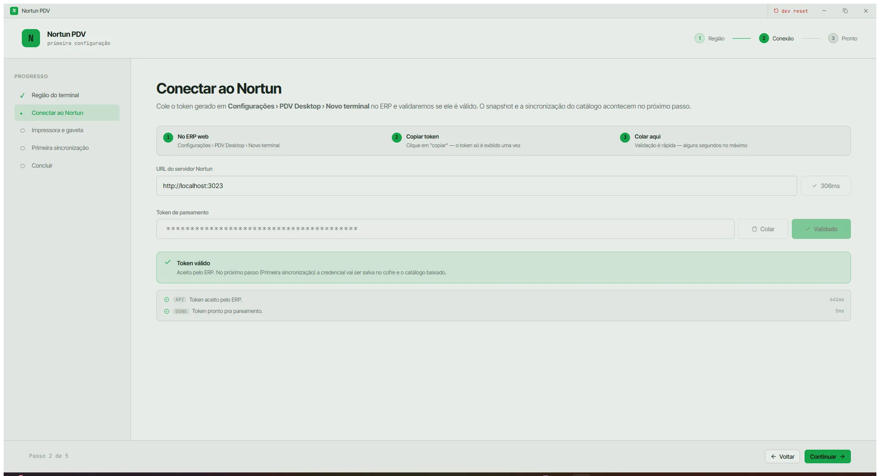Click the status icon beside API log line
The image size is (880, 476).
(x=166, y=300)
